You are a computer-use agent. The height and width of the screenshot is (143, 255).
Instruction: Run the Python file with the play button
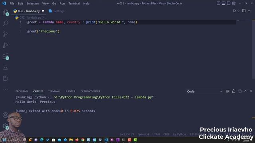click(234, 11)
